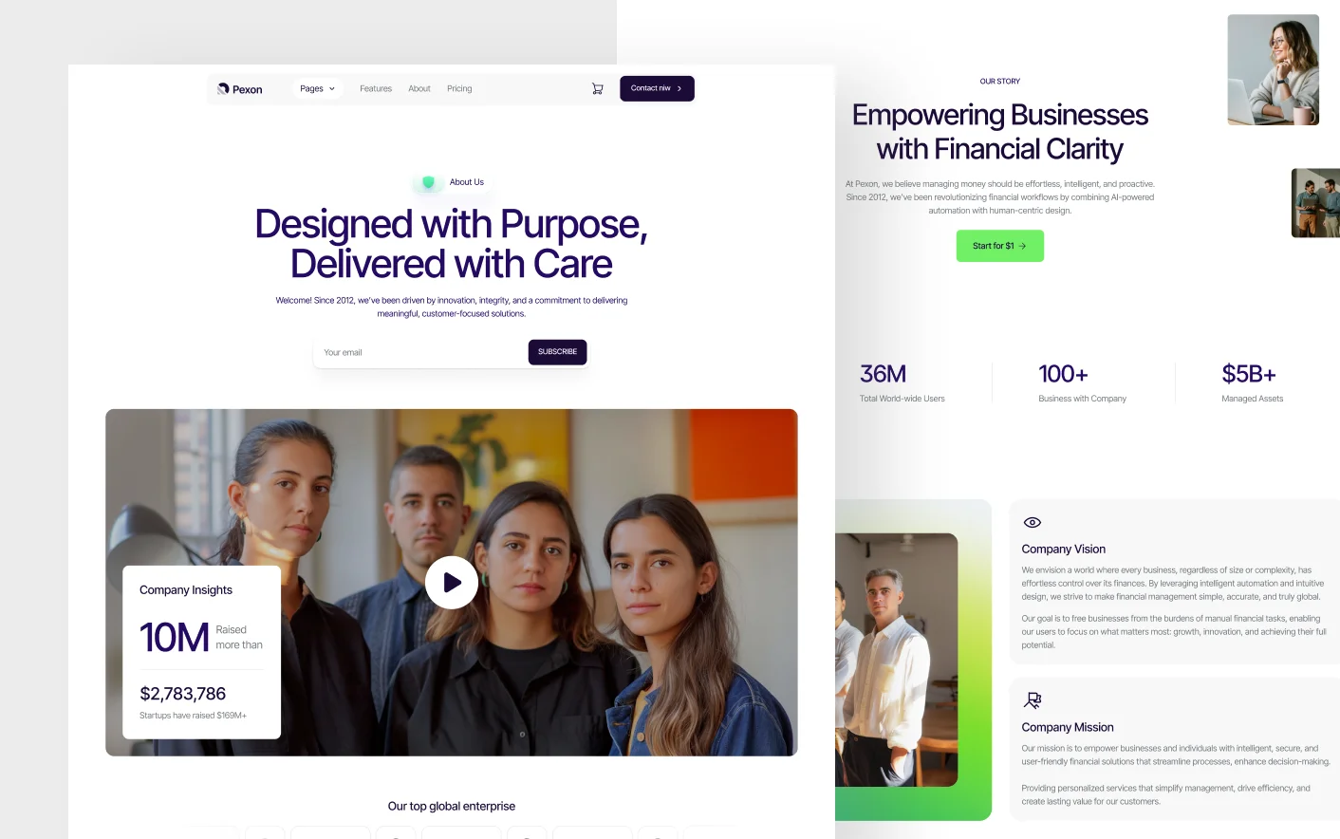Open the shopping cart icon
Viewport: 1340px width, 839px height.
[597, 88]
